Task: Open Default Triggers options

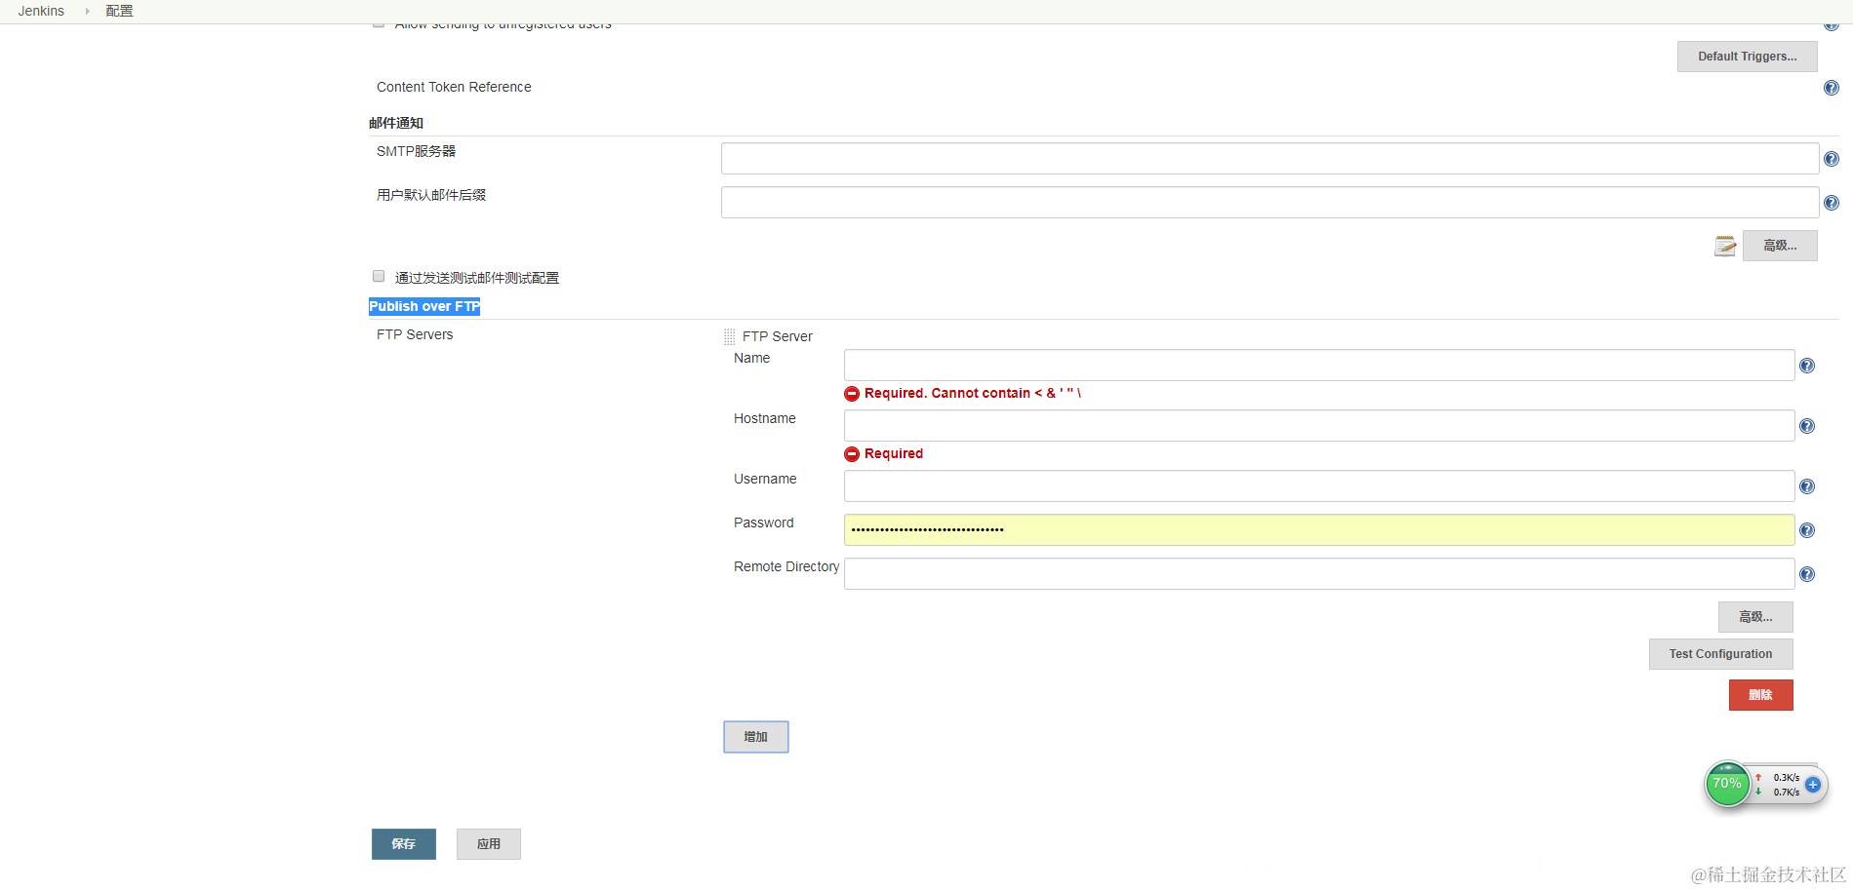Action: 1747,57
